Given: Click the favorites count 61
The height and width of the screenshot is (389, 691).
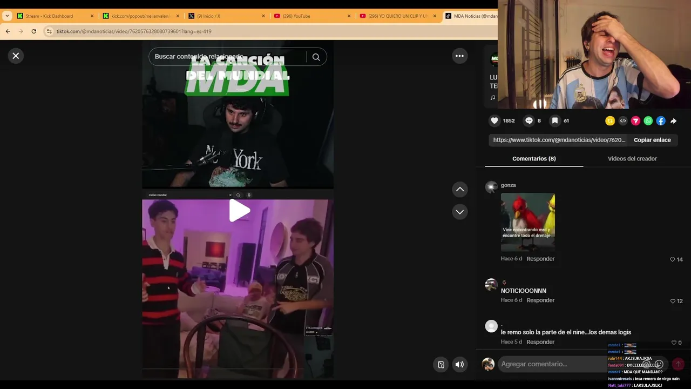Looking at the screenshot, I should coord(566,121).
